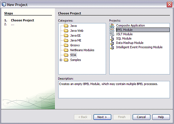Choose Intelligent Event Processing Module type
The width and height of the screenshot is (174, 124).
pyautogui.click(x=139, y=47)
